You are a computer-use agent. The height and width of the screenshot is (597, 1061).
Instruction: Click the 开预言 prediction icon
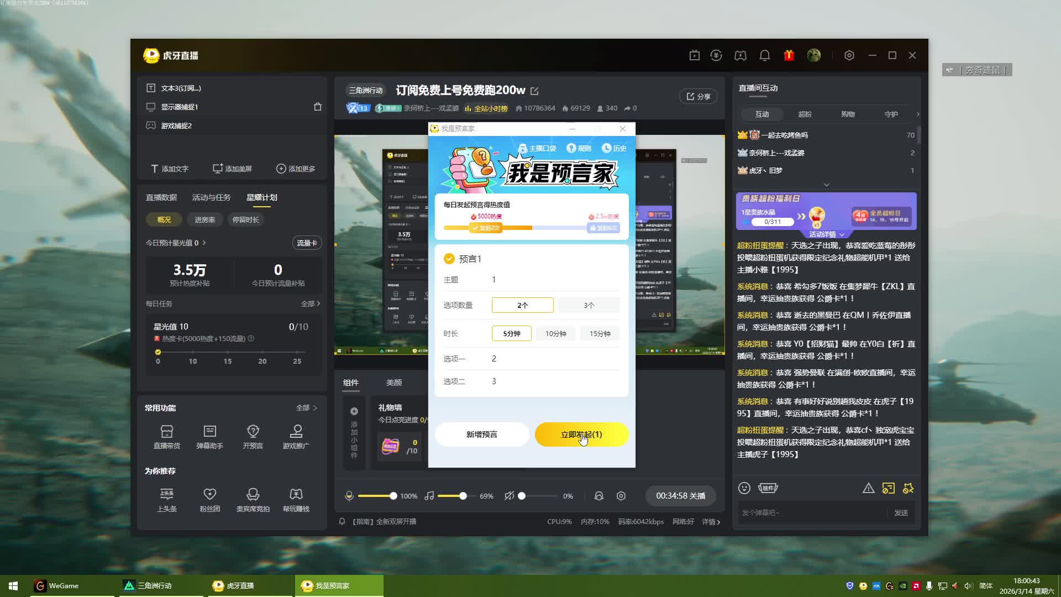pos(253,432)
